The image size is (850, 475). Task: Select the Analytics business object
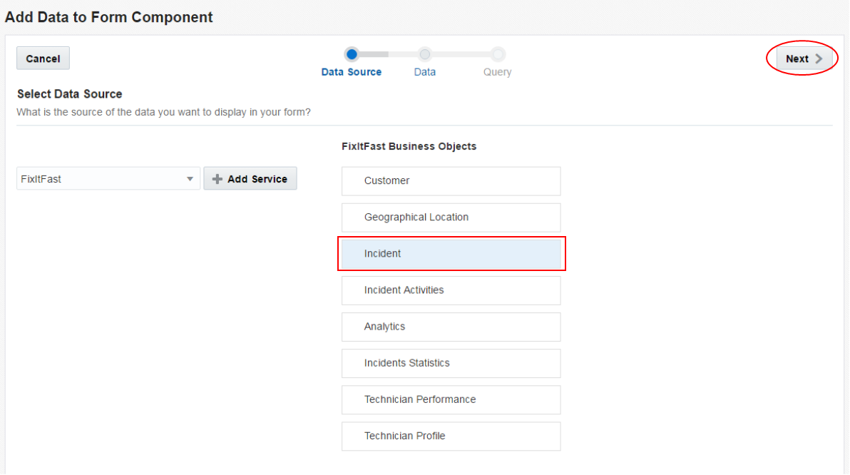(451, 327)
